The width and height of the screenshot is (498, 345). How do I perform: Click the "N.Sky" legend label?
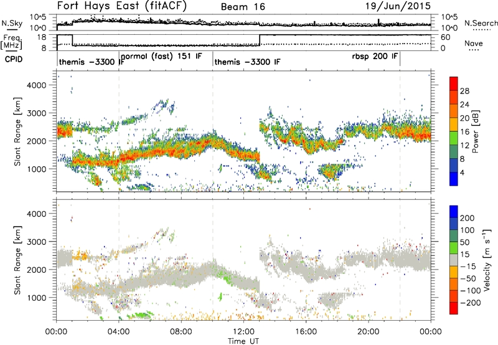(x=12, y=23)
